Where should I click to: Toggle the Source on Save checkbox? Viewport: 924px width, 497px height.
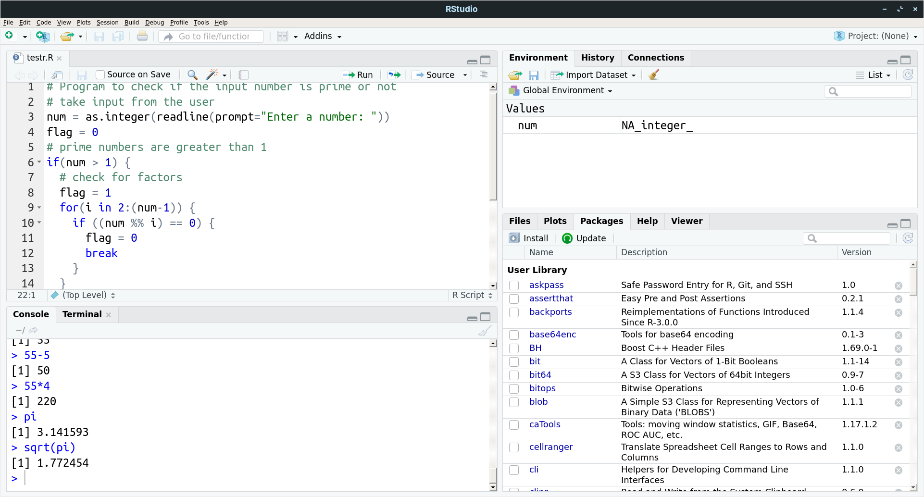pyautogui.click(x=100, y=75)
